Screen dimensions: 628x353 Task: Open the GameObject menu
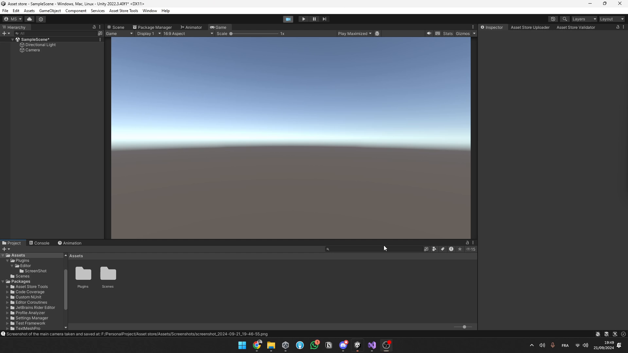click(50, 11)
